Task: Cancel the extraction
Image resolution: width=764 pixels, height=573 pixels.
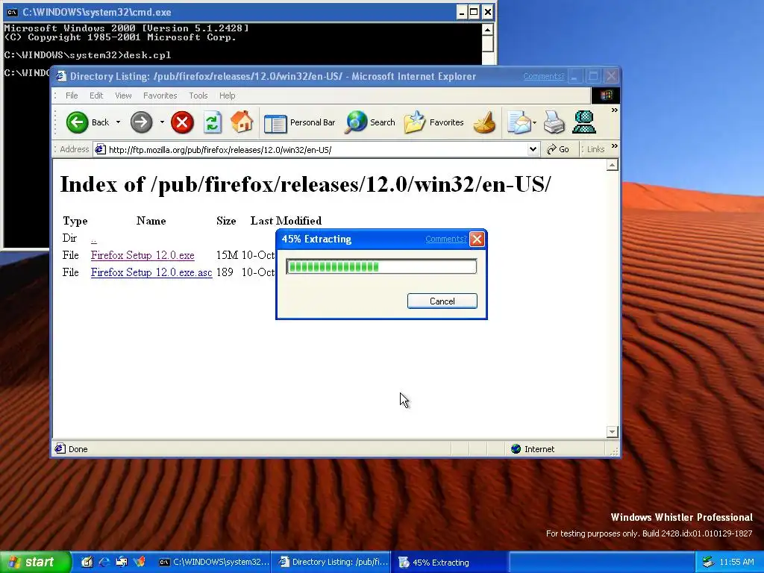Action: point(442,301)
